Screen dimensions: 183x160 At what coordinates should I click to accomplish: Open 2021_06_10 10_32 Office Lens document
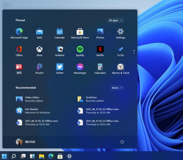click(37, 122)
